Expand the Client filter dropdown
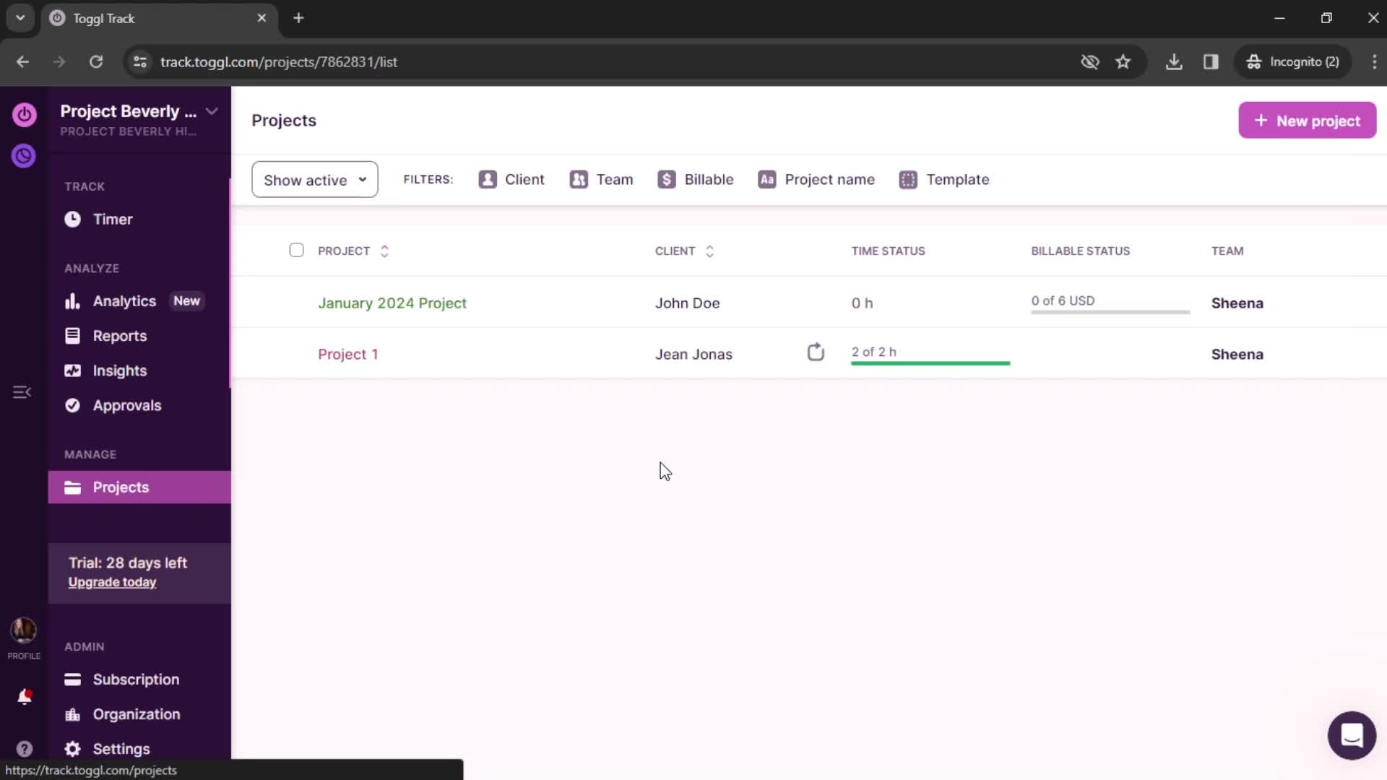The height and width of the screenshot is (780, 1387). (511, 179)
